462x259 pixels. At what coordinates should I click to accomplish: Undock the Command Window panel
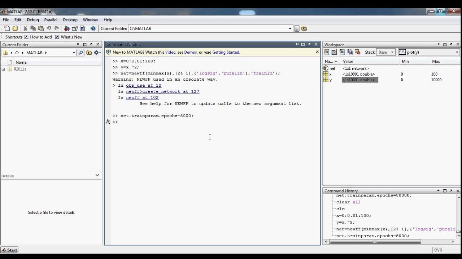(309, 44)
